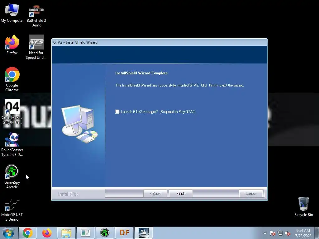Open the clock showing 9:54 AM
This screenshot has width=319, height=239.
(x=303, y=233)
